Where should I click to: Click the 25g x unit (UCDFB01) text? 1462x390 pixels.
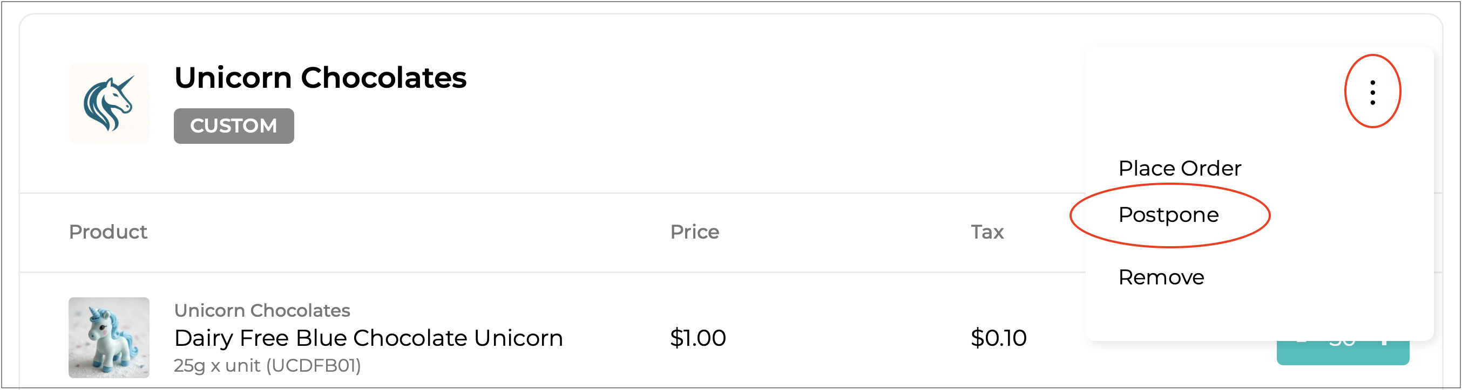coord(267,366)
